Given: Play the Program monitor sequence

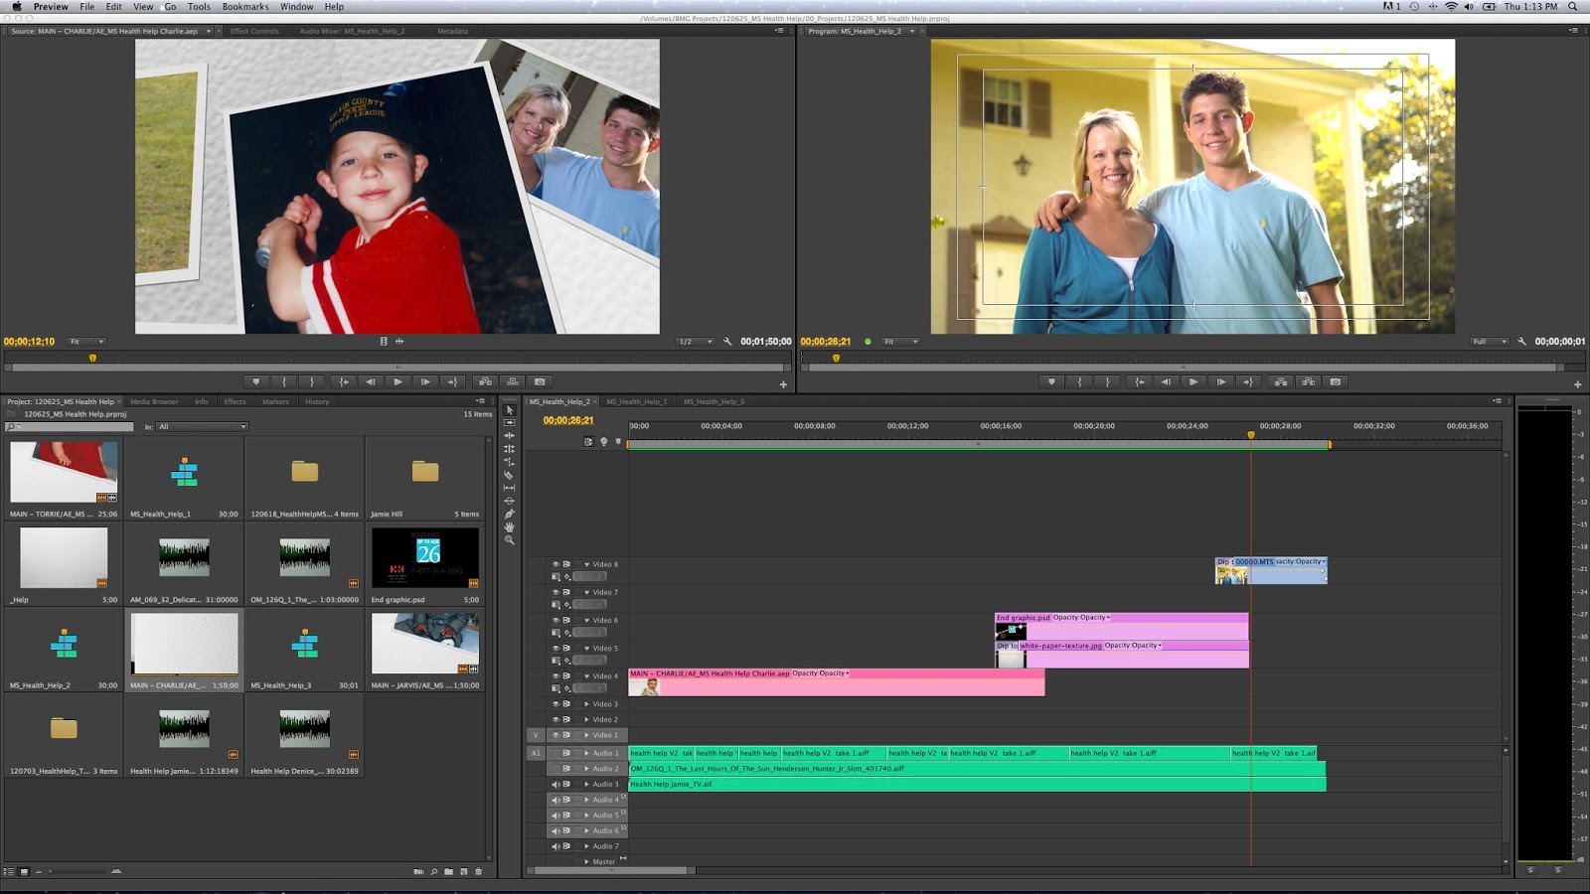Looking at the screenshot, I should pyautogui.click(x=1193, y=381).
